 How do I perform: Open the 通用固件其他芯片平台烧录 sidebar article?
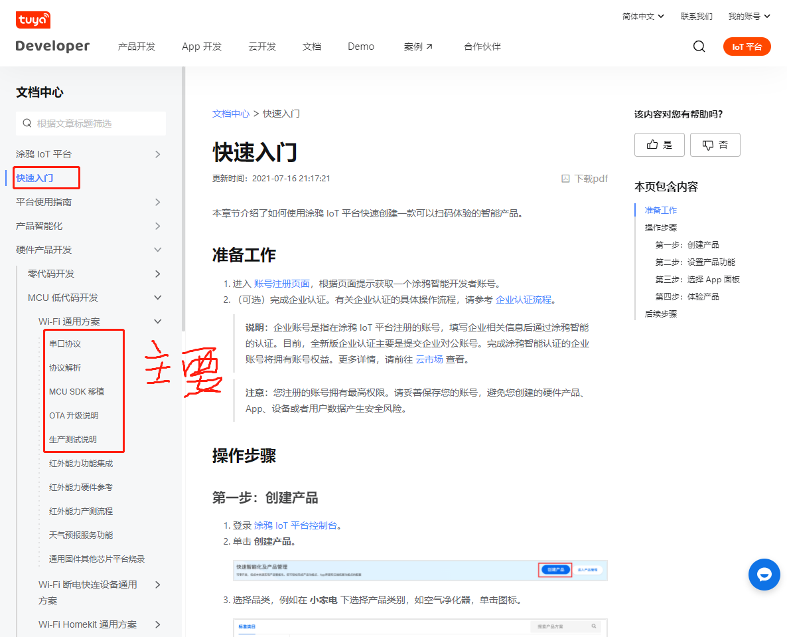pyautogui.click(x=97, y=559)
